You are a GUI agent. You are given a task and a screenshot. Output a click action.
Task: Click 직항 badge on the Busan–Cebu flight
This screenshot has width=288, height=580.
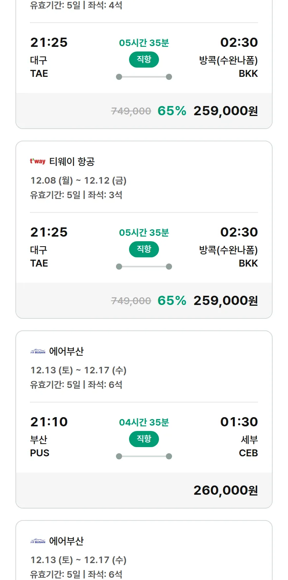(x=144, y=439)
